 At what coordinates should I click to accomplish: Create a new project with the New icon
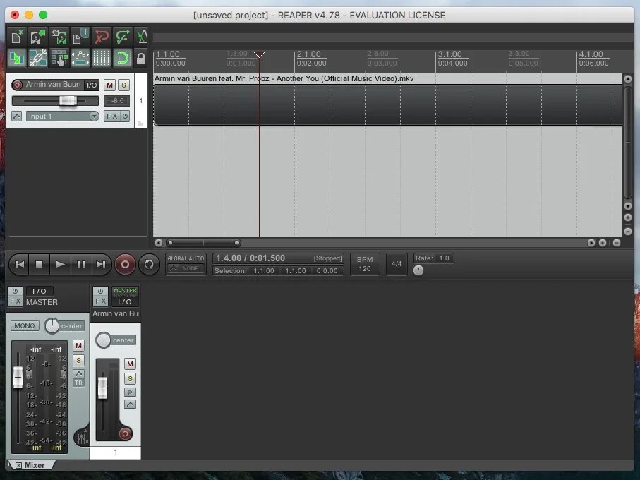pos(17,37)
